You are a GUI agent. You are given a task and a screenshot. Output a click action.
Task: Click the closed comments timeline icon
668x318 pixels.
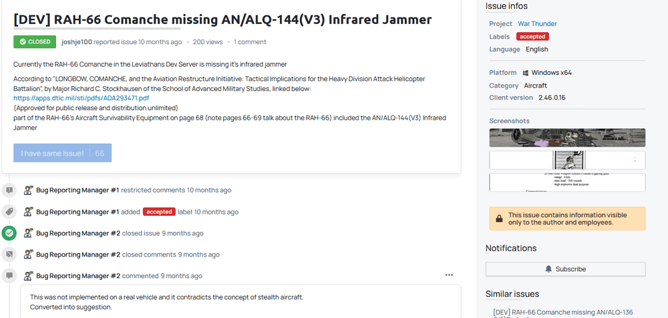tap(9, 255)
